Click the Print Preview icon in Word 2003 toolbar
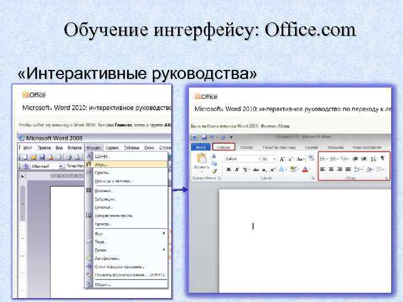 77,157
